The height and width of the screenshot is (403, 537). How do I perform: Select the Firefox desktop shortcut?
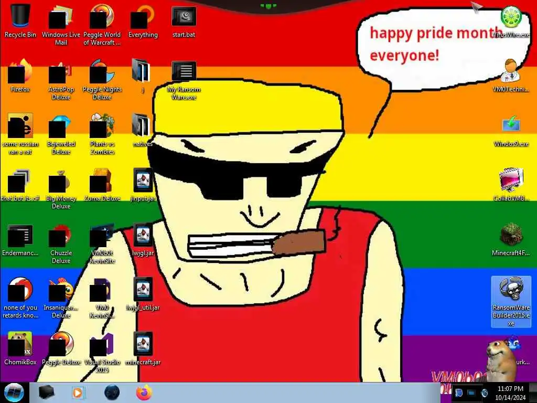20,76
